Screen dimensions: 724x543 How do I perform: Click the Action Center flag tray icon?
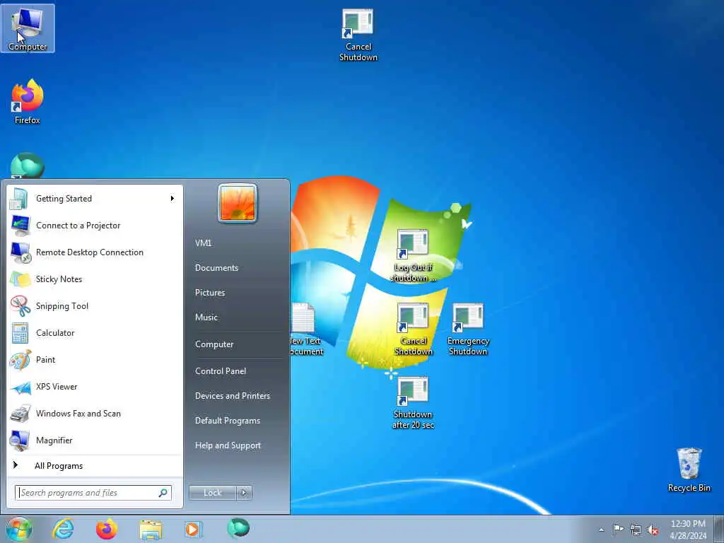pos(618,529)
